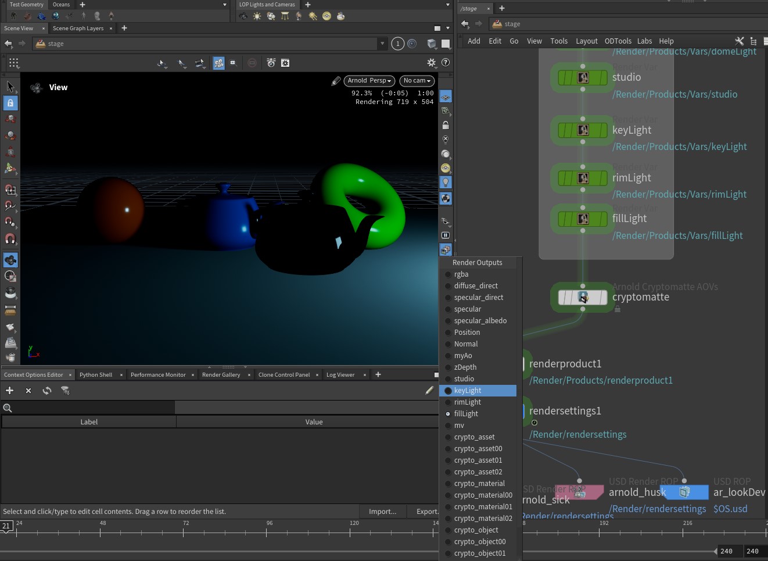Click the keyLight render var node icon
The width and height of the screenshot is (768, 561).
pos(583,130)
